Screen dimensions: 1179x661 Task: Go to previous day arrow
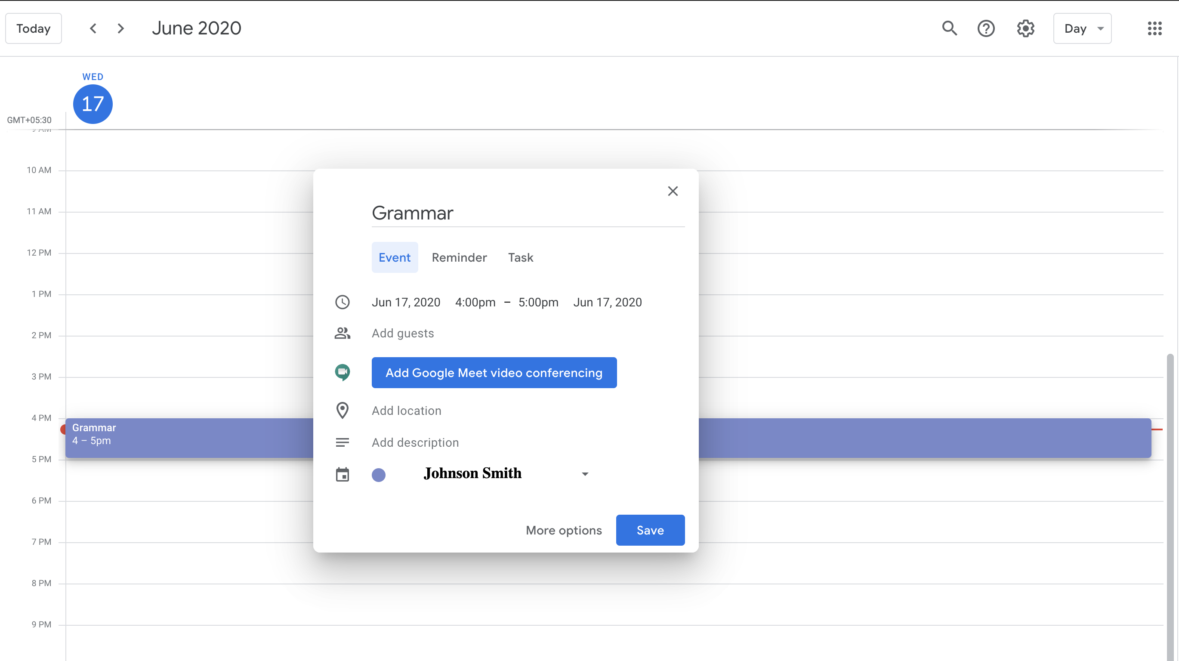coord(93,28)
